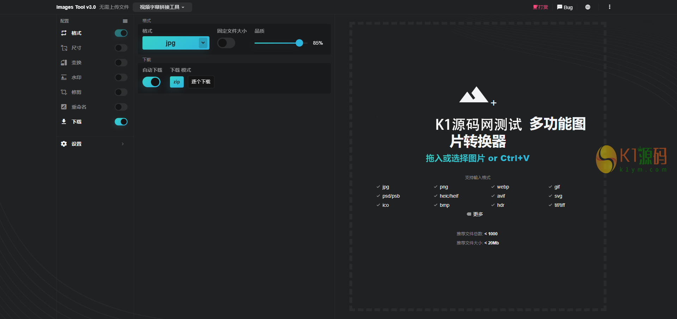Enable the 修剪 toggle
The width and height of the screenshot is (677, 319).
point(121,92)
